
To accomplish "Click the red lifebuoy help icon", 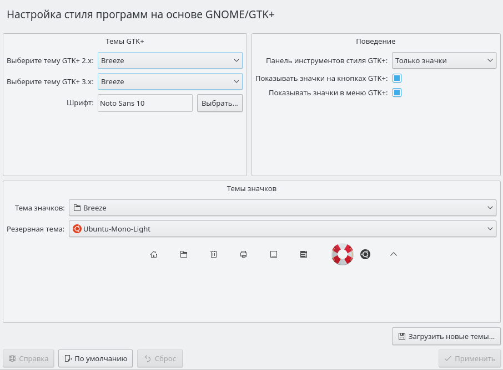I will pyautogui.click(x=342, y=254).
